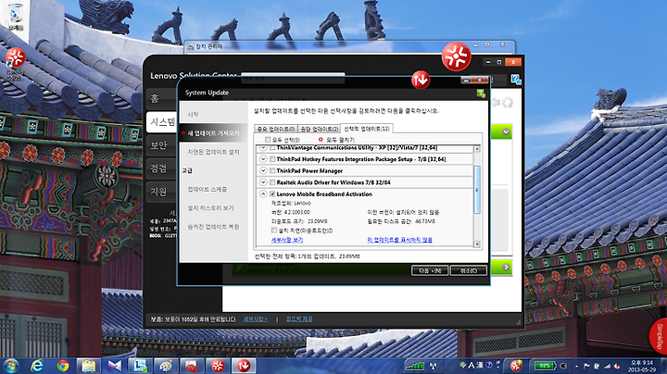Viewport: 667px width, 374px height.
Task: Click the update list scroll-up arrow
Action: pos(477,149)
